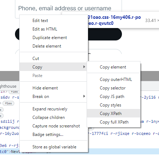Click the flex badge beside s6dv row
The width and height of the screenshot is (159, 159).
[8, 103]
